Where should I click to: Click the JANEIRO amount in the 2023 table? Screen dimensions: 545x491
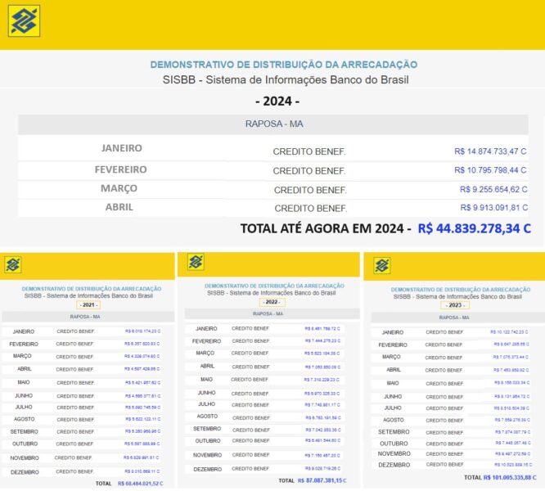tap(509, 332)
